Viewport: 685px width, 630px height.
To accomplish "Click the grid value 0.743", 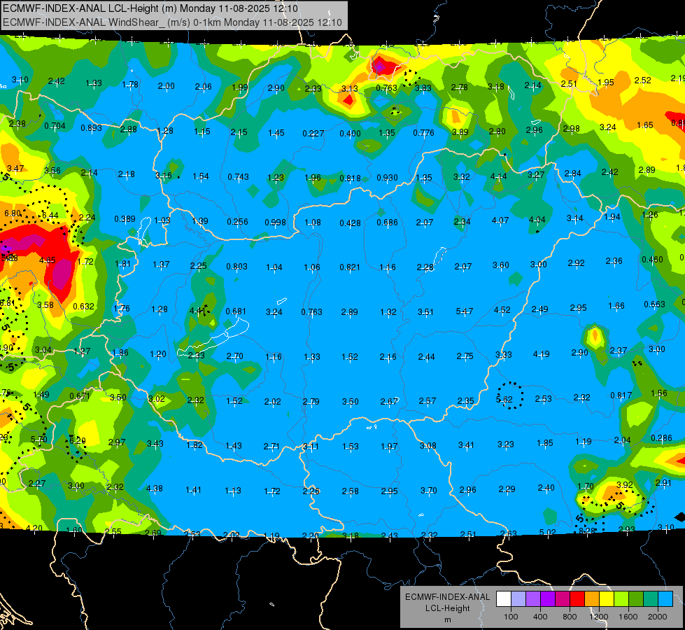I will pos(238,177).
